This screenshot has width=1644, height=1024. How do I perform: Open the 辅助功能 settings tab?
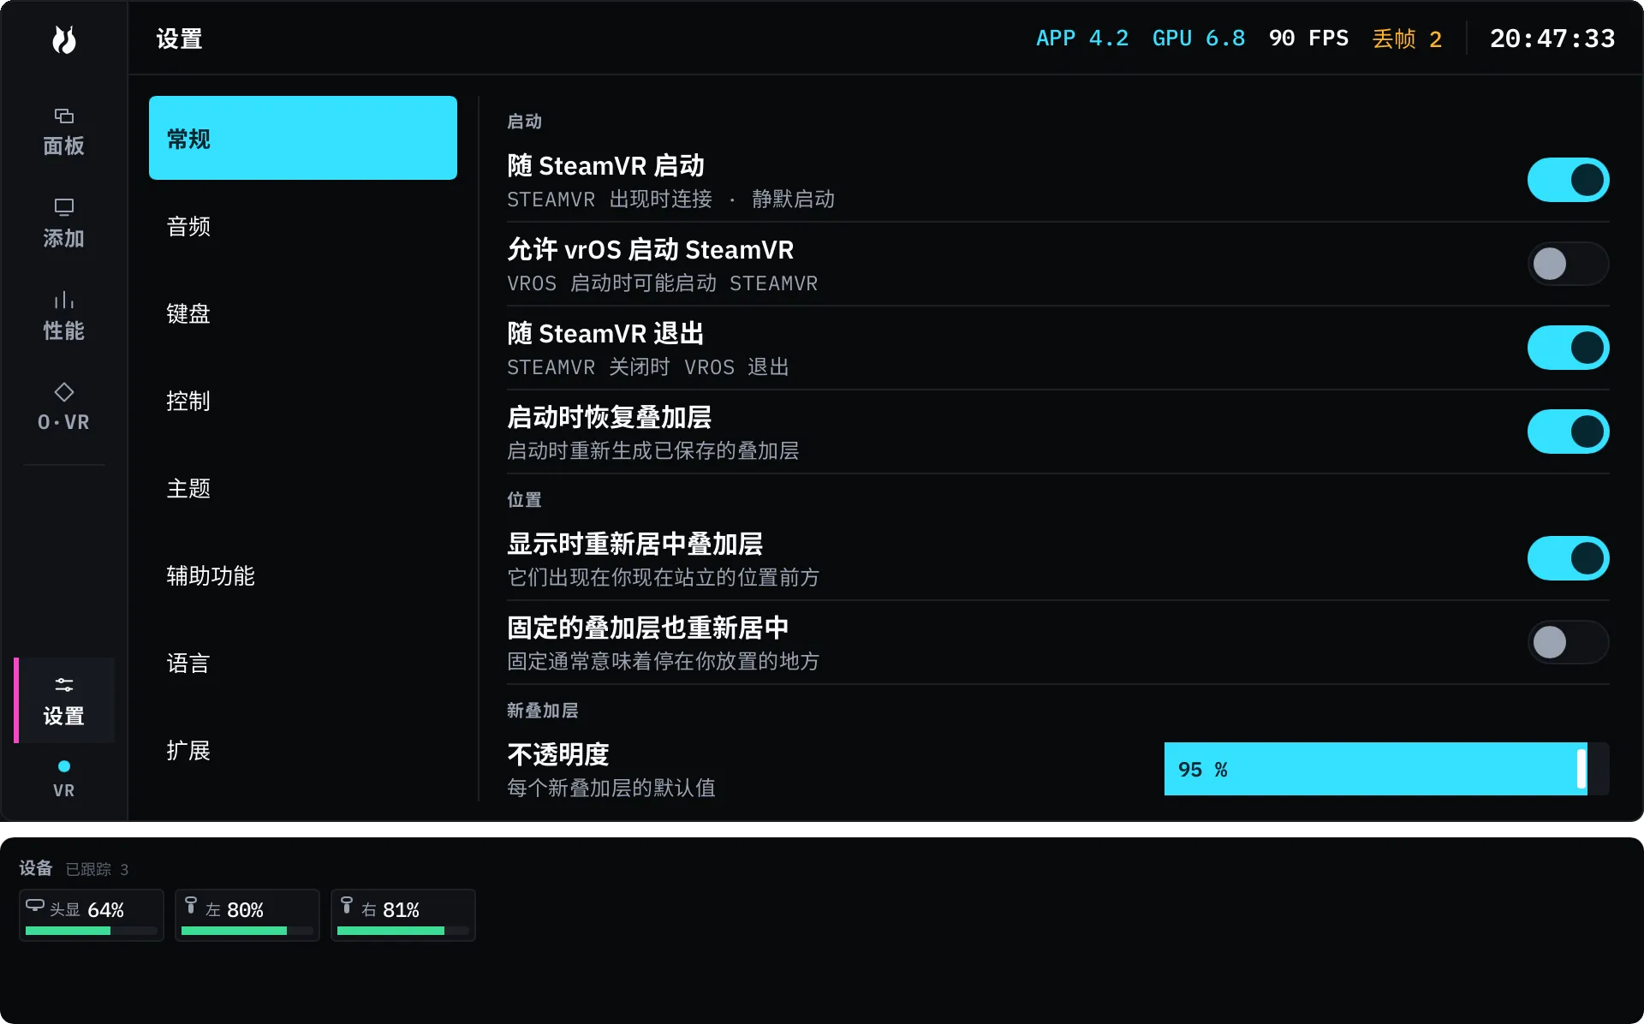[303, 575]
